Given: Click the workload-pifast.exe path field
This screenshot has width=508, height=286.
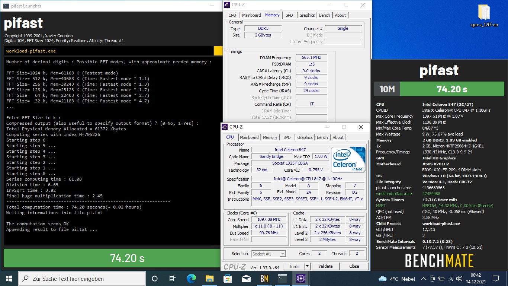Looking at the screenshot, I should 109,51.
